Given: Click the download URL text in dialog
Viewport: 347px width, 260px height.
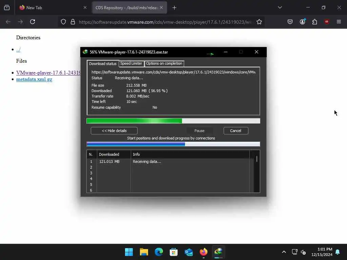Looking at the screenshot, I should tap(173, 72).
